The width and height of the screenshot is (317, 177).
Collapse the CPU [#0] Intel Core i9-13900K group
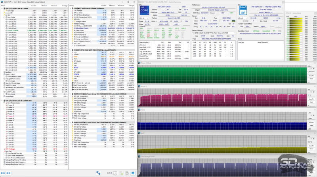click(x=1, y=8)
